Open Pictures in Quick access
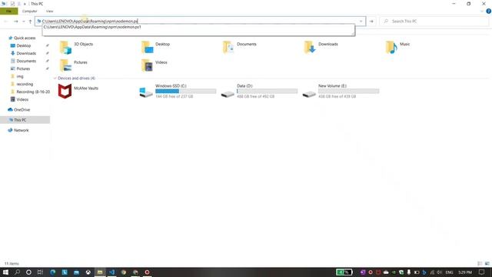492x277 pixels. pos(23,68)
